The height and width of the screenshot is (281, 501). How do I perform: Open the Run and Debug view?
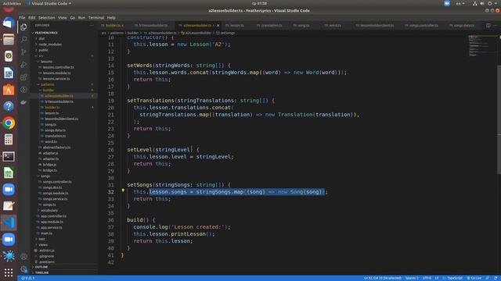[x=23, y=65]
